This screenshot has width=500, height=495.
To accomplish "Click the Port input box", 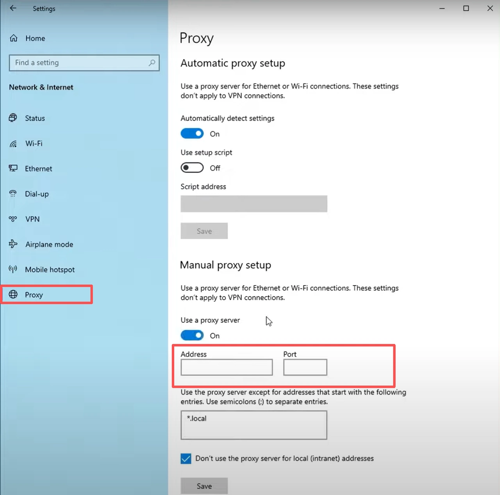I will point(305,367).
